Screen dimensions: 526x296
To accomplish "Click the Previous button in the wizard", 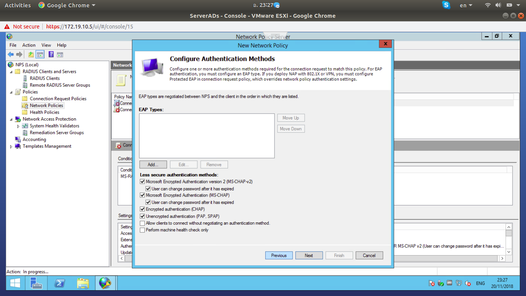I will pyautogui.click(x=279, y=256).
